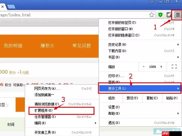Open the 我的明细 page tab

(x=13, y=46)
